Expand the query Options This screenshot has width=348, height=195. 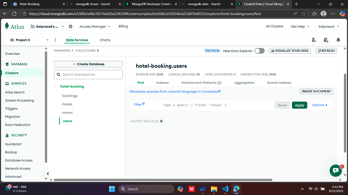tap(319, 105)
